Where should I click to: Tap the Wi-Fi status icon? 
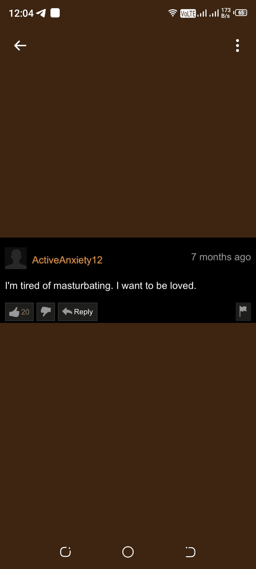(173, 13)
